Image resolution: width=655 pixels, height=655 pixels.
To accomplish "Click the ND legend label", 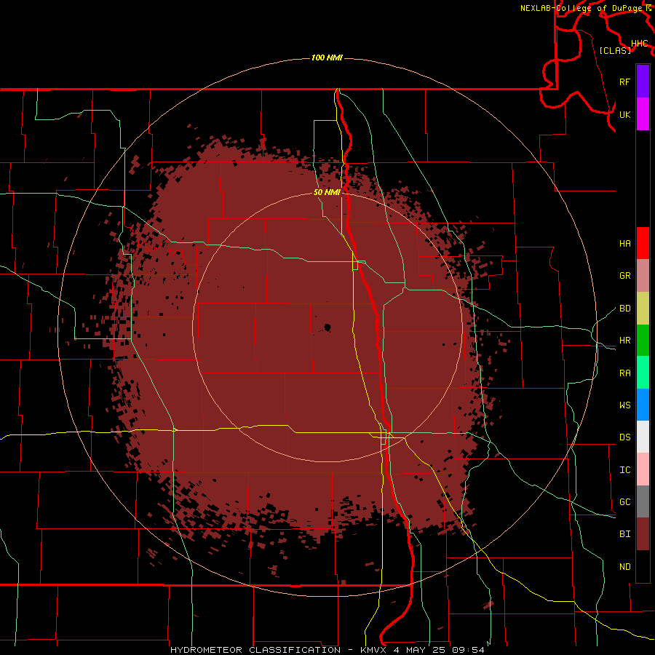I will click(625, 567).
